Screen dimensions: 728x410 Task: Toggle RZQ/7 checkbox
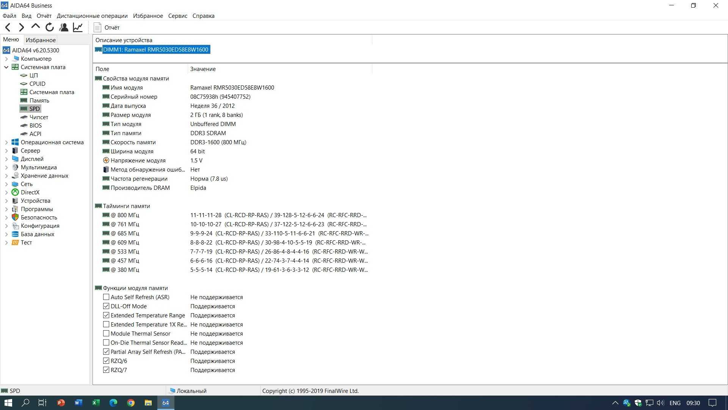pos(106,370)
